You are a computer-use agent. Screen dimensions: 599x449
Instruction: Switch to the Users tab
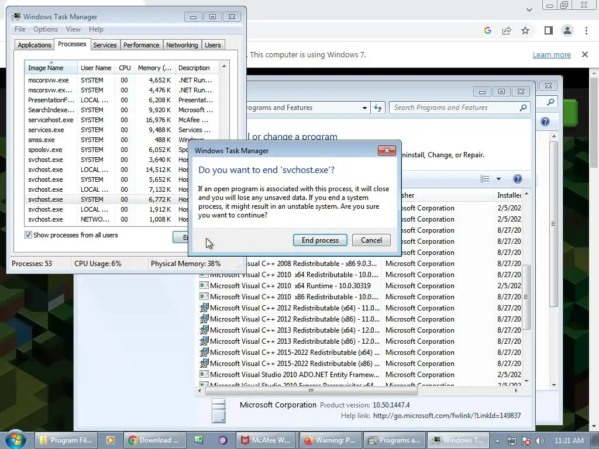(213, 45)
